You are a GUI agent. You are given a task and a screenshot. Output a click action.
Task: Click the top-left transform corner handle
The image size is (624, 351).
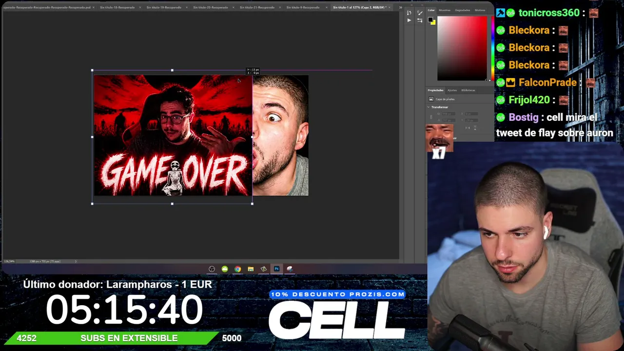coord(92,70)
